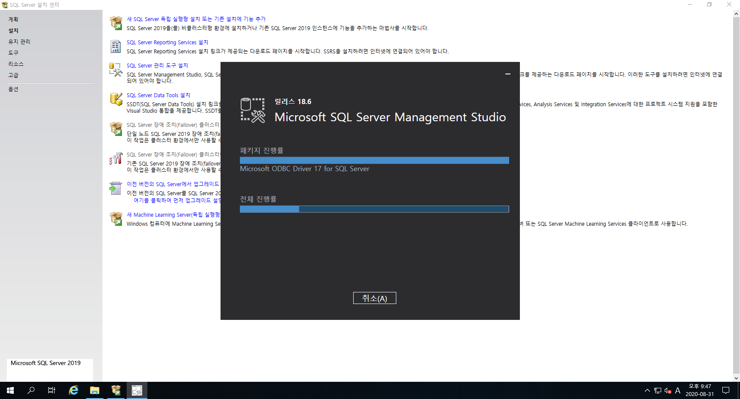
Task: Click the New SQL Server failover cluster link
Action: 173,125
